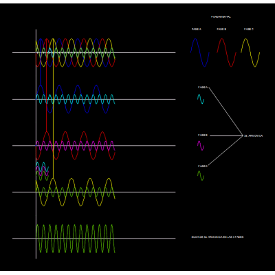Click the combined three-phase waveform at top
This screenshot has width=275, height=275.
click(x=76, y=53)
